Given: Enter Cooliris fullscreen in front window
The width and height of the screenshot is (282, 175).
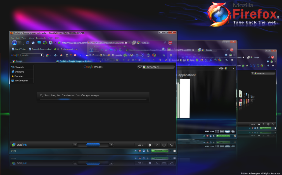Looking at the screenshot, I should [x=171, y=145].
